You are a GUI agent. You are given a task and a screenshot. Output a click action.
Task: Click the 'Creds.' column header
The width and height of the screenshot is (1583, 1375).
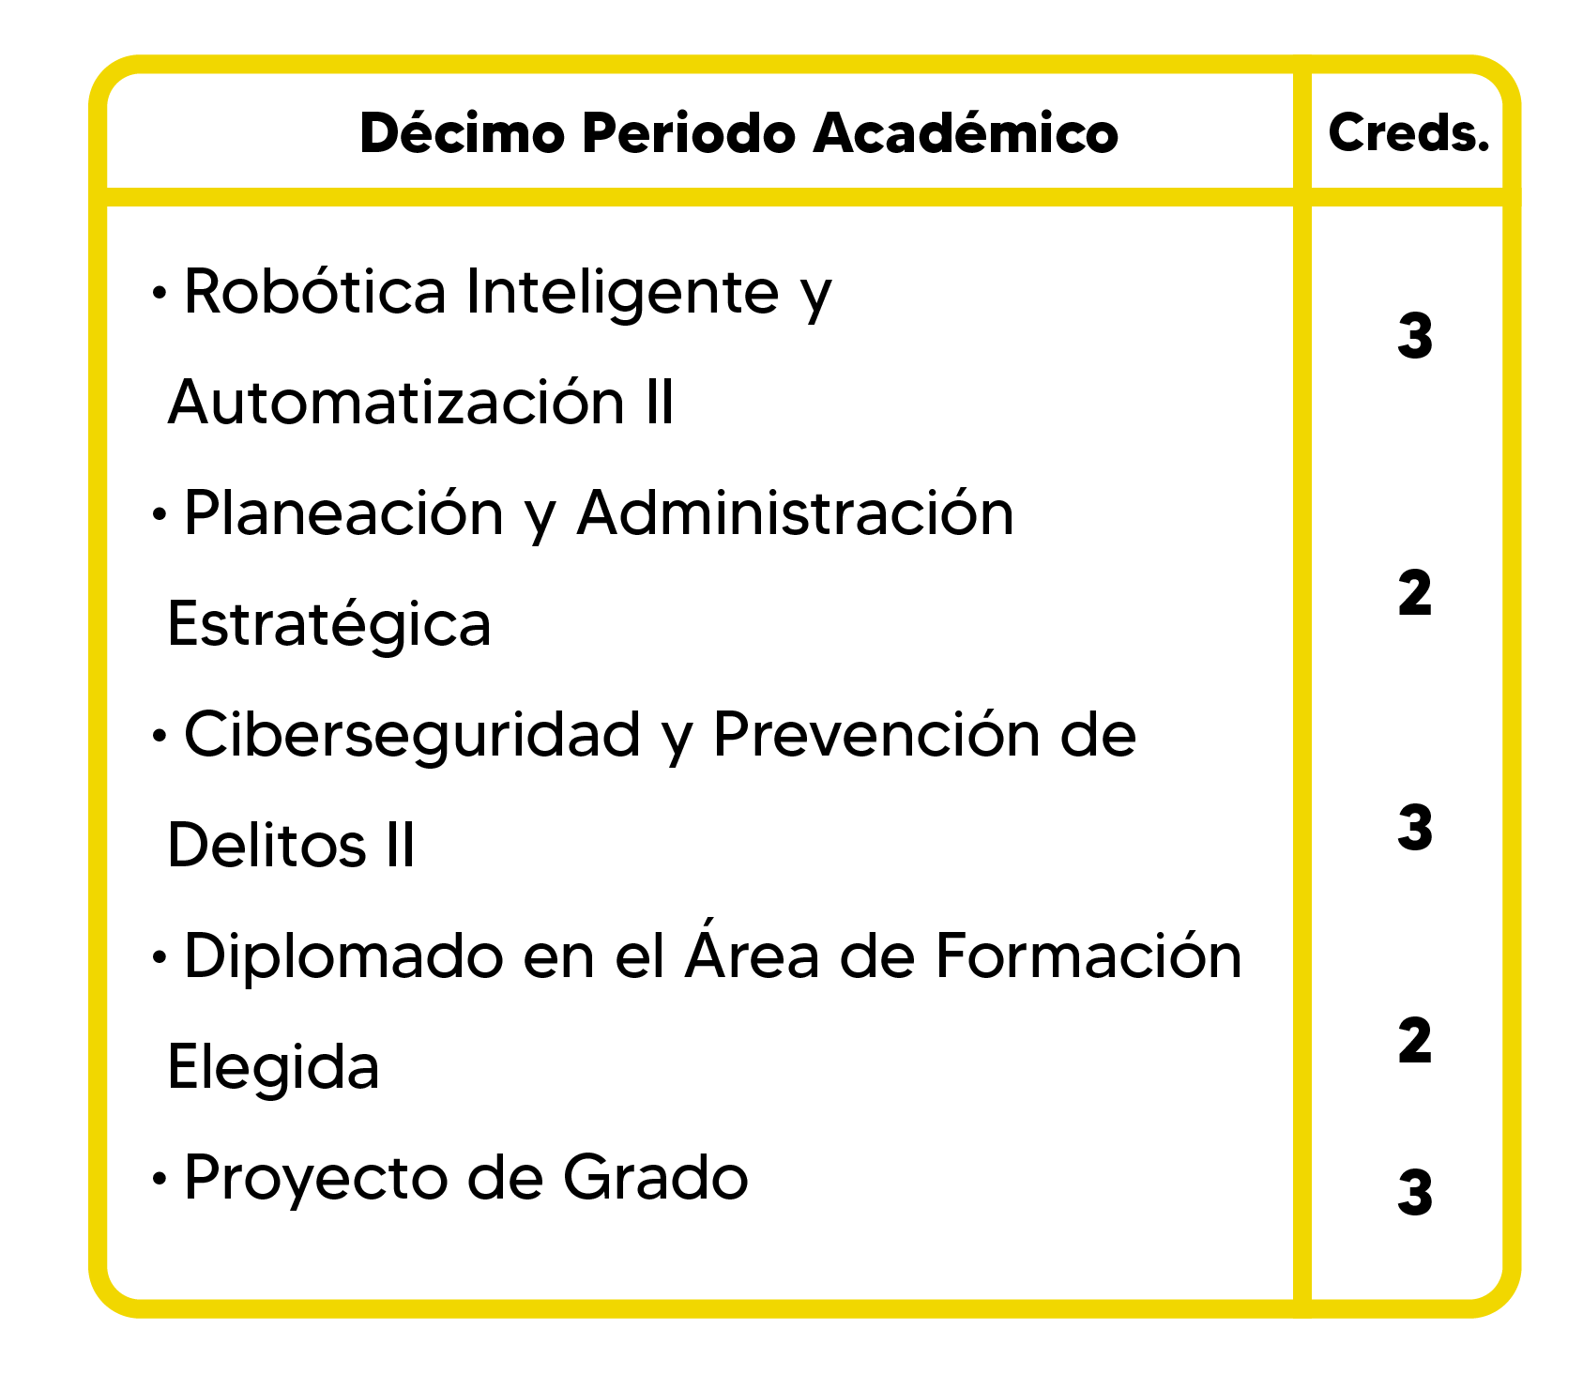[x=1408, y=133]
